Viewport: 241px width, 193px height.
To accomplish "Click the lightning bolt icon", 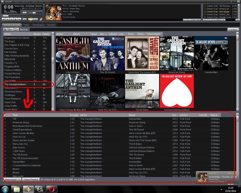I will point(41,19).
